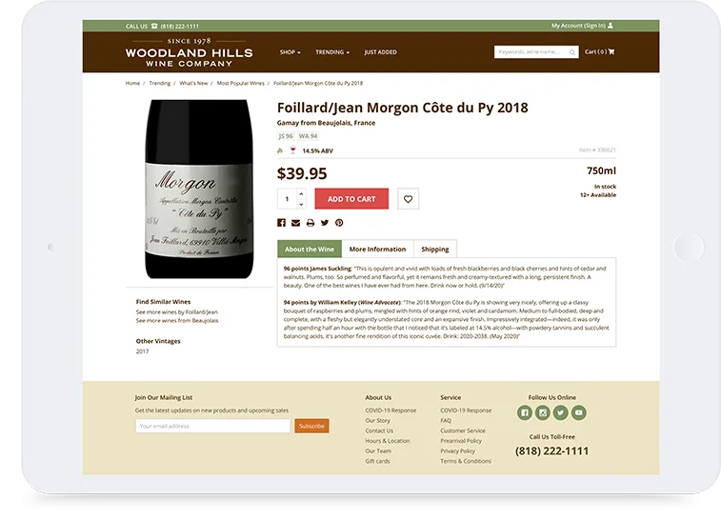This screenshot has height=521, width=721.
Task: Click the Subscribe button
Action: click(311, 426)
